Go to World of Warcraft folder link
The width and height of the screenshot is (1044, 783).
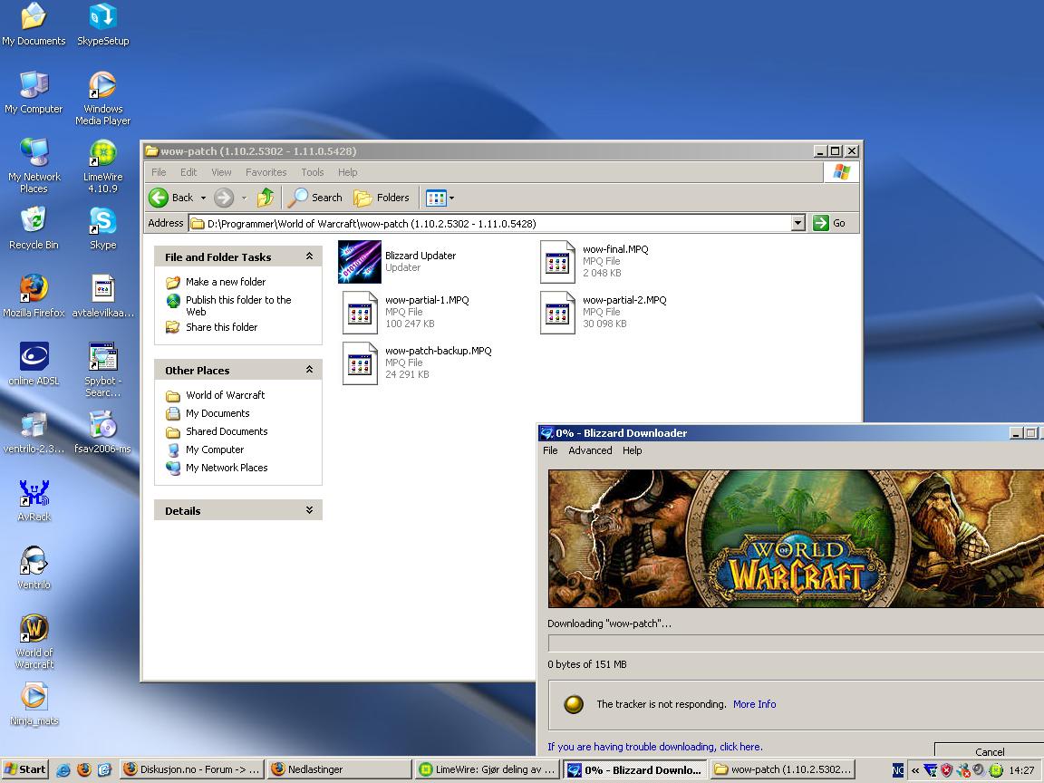pyautogui.click(x=225, y=395)
